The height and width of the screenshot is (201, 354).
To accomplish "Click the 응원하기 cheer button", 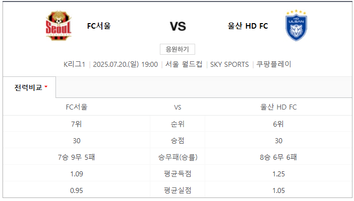I will pyautogui.click(x=177, y=49).
